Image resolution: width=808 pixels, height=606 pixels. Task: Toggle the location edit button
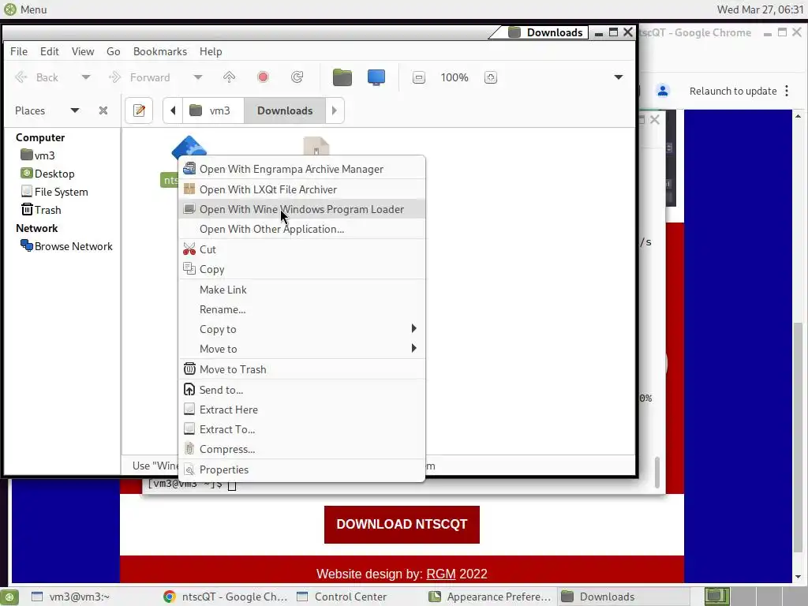click(139, 110)
